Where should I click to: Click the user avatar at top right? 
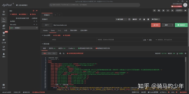pyautogui.click(x=185, y=5)
